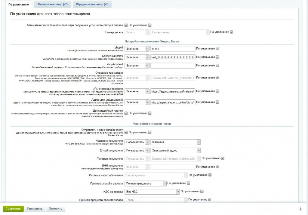
Task: Uncheck Отправлять чеки в онлайн-кассу
Action: (126, 132)
